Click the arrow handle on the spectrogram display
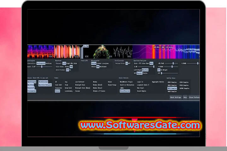This screenshot has width=227, height=151. tap(51, 57)
